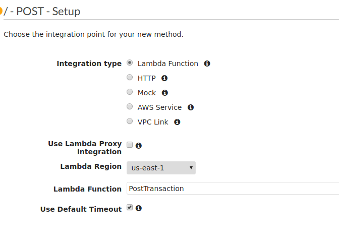Choose the Mock integration radio button
This screenshot has height=248, width=339.
coord(130,92)
